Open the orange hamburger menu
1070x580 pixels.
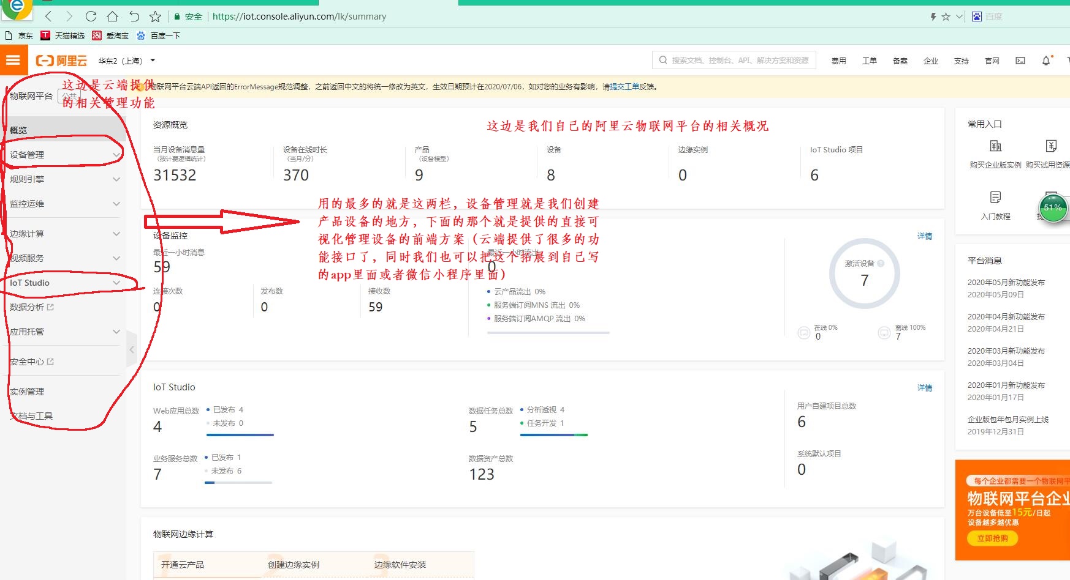(x=13, y=60)
